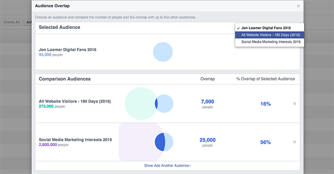Screen dimensions: 334x174
Task: Click the Comparison Audiences heading
Action: [65, 79]
